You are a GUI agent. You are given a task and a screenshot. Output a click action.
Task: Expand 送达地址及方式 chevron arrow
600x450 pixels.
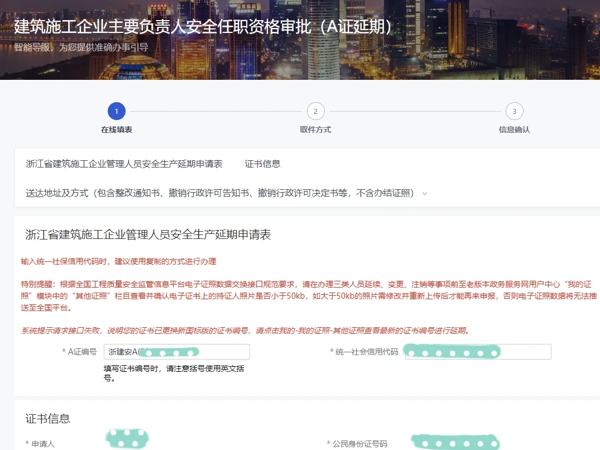(x=424, y=194)
